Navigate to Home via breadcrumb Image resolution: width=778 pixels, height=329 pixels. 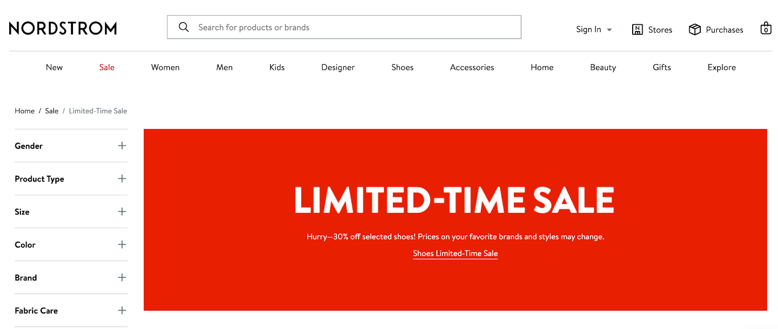point(24,111)
